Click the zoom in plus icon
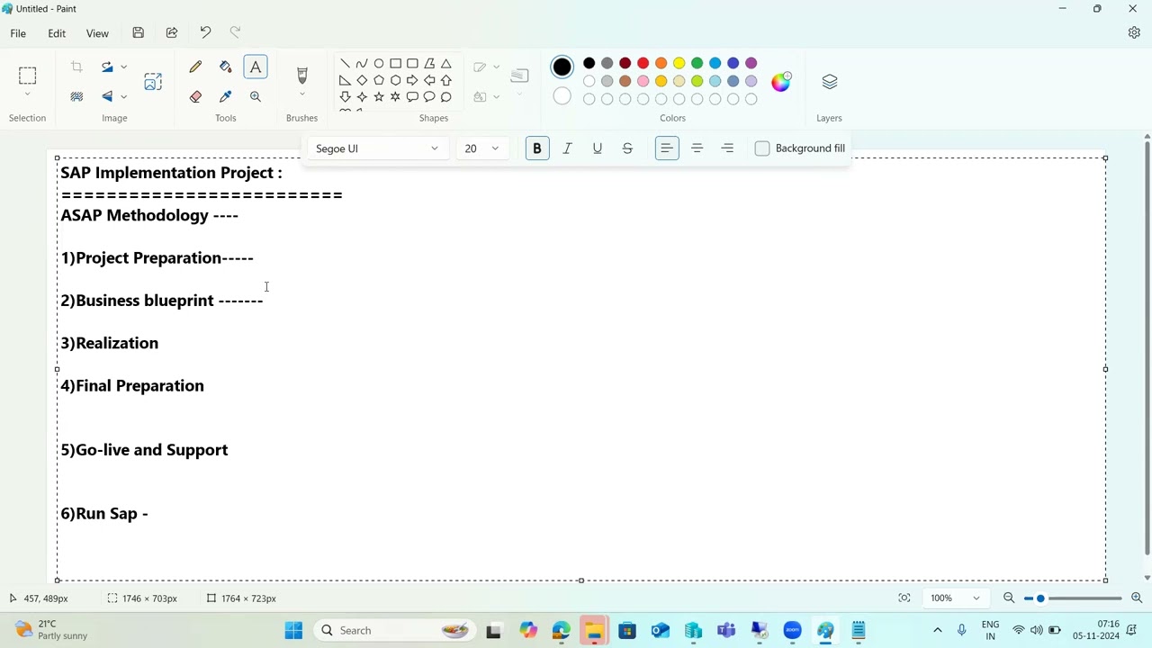The image size is (1152, 648). tap(1137, 598)
